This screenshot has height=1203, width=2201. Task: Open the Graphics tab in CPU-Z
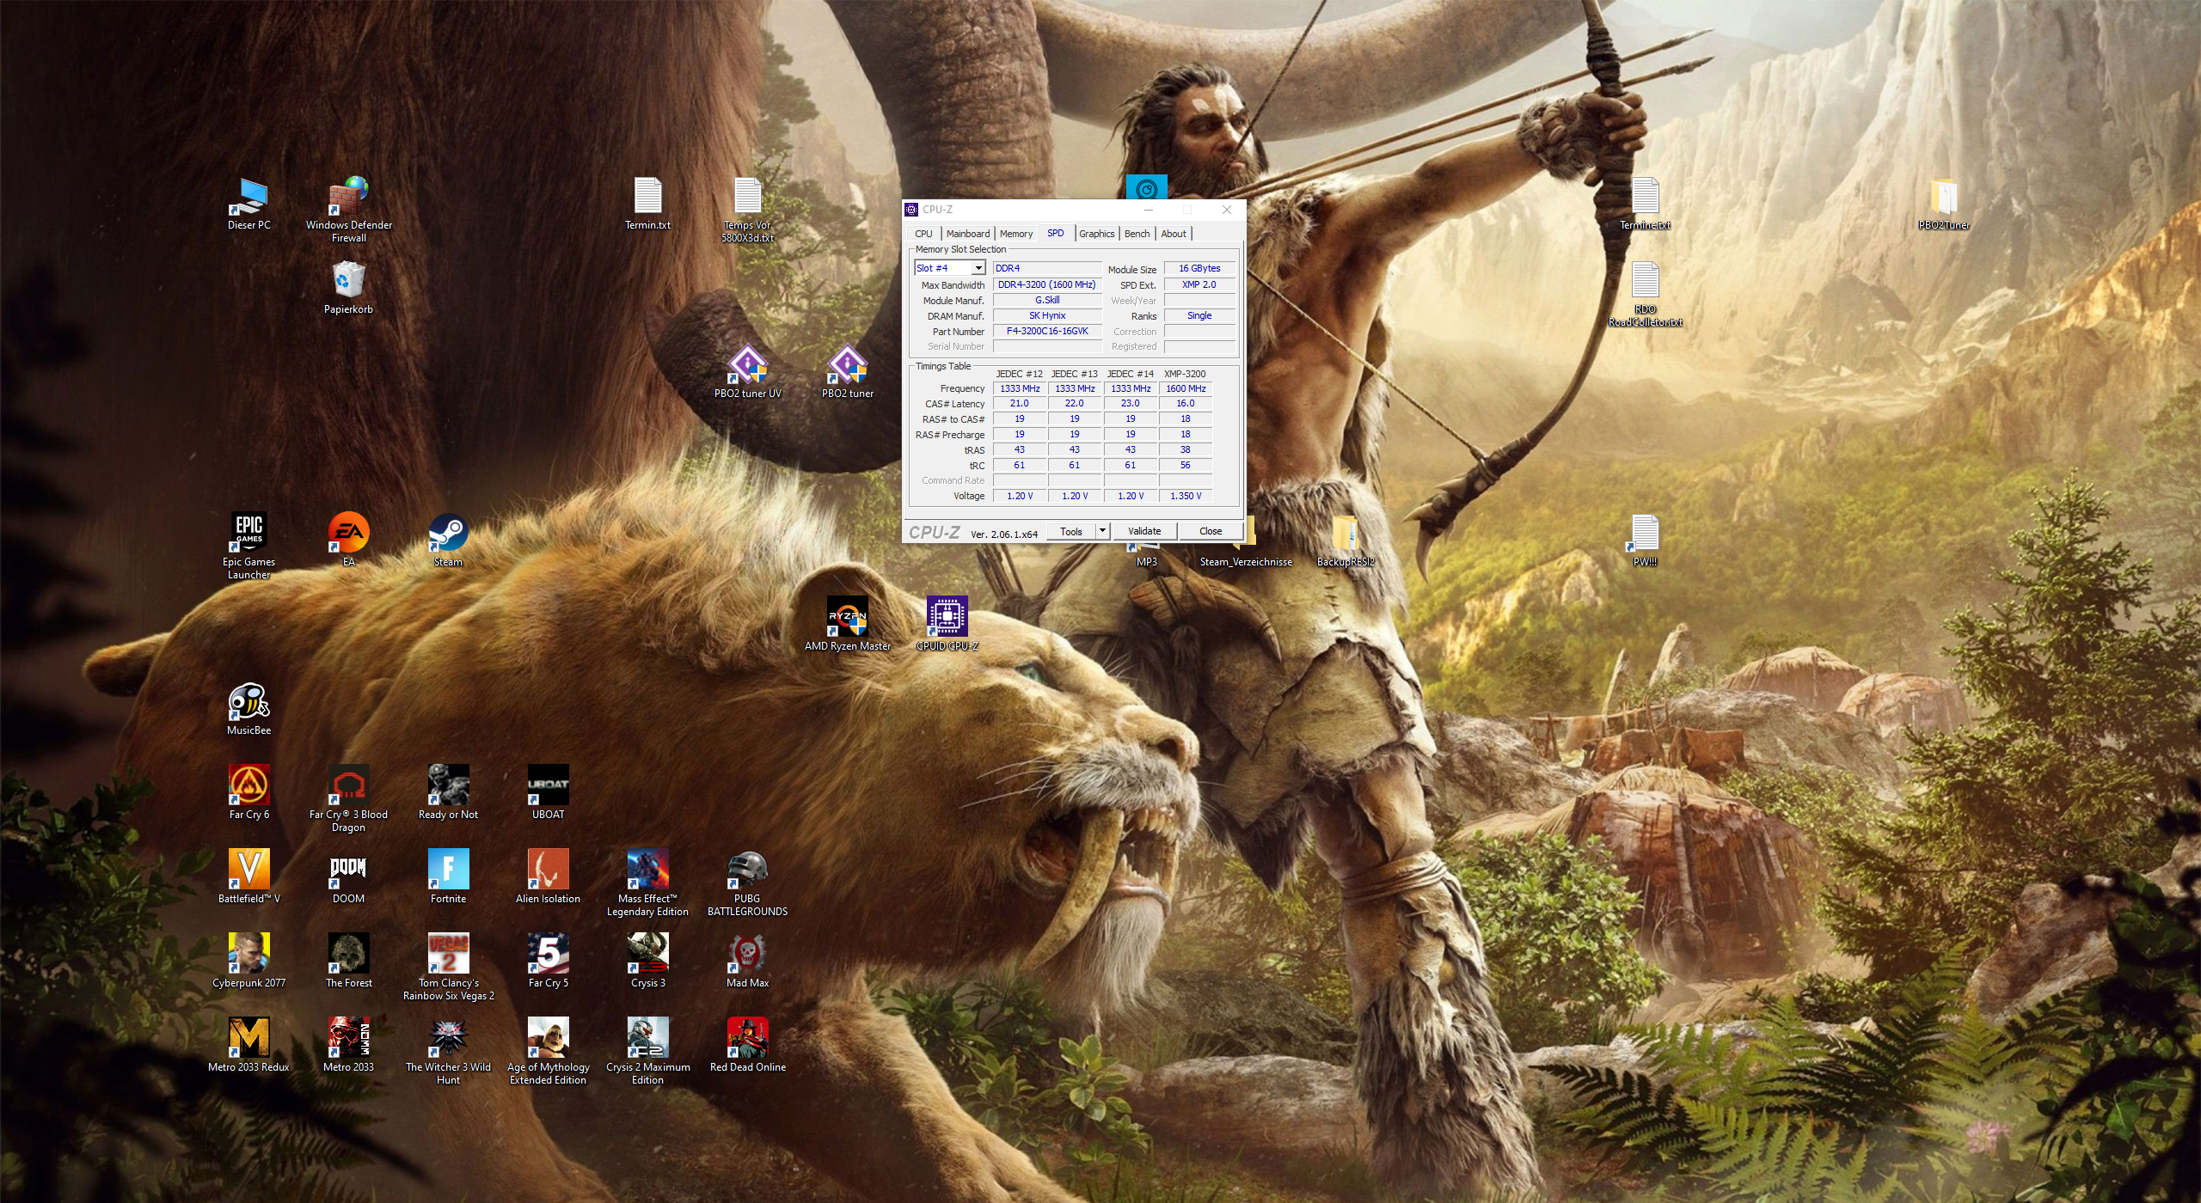[1096, 234]
